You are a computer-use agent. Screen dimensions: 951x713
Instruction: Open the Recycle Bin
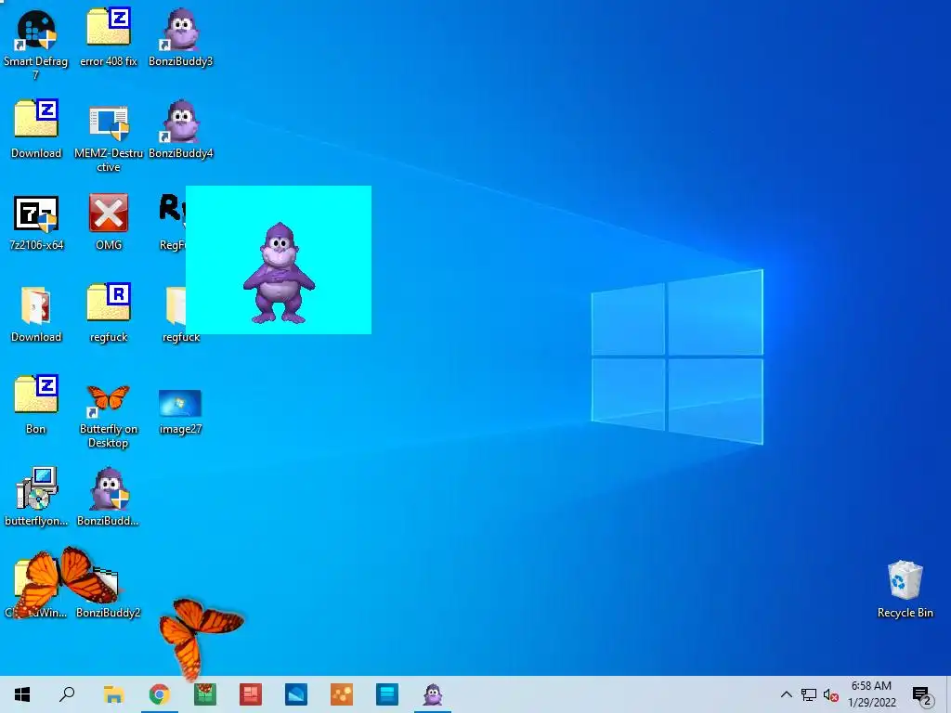pyautogui.click(x=905, y=588)
